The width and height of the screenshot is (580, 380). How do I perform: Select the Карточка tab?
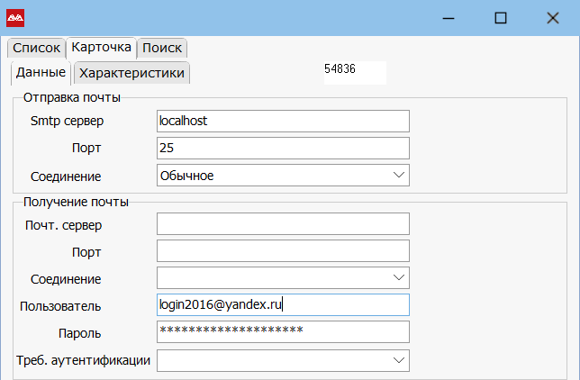click(x=101, y=47)
